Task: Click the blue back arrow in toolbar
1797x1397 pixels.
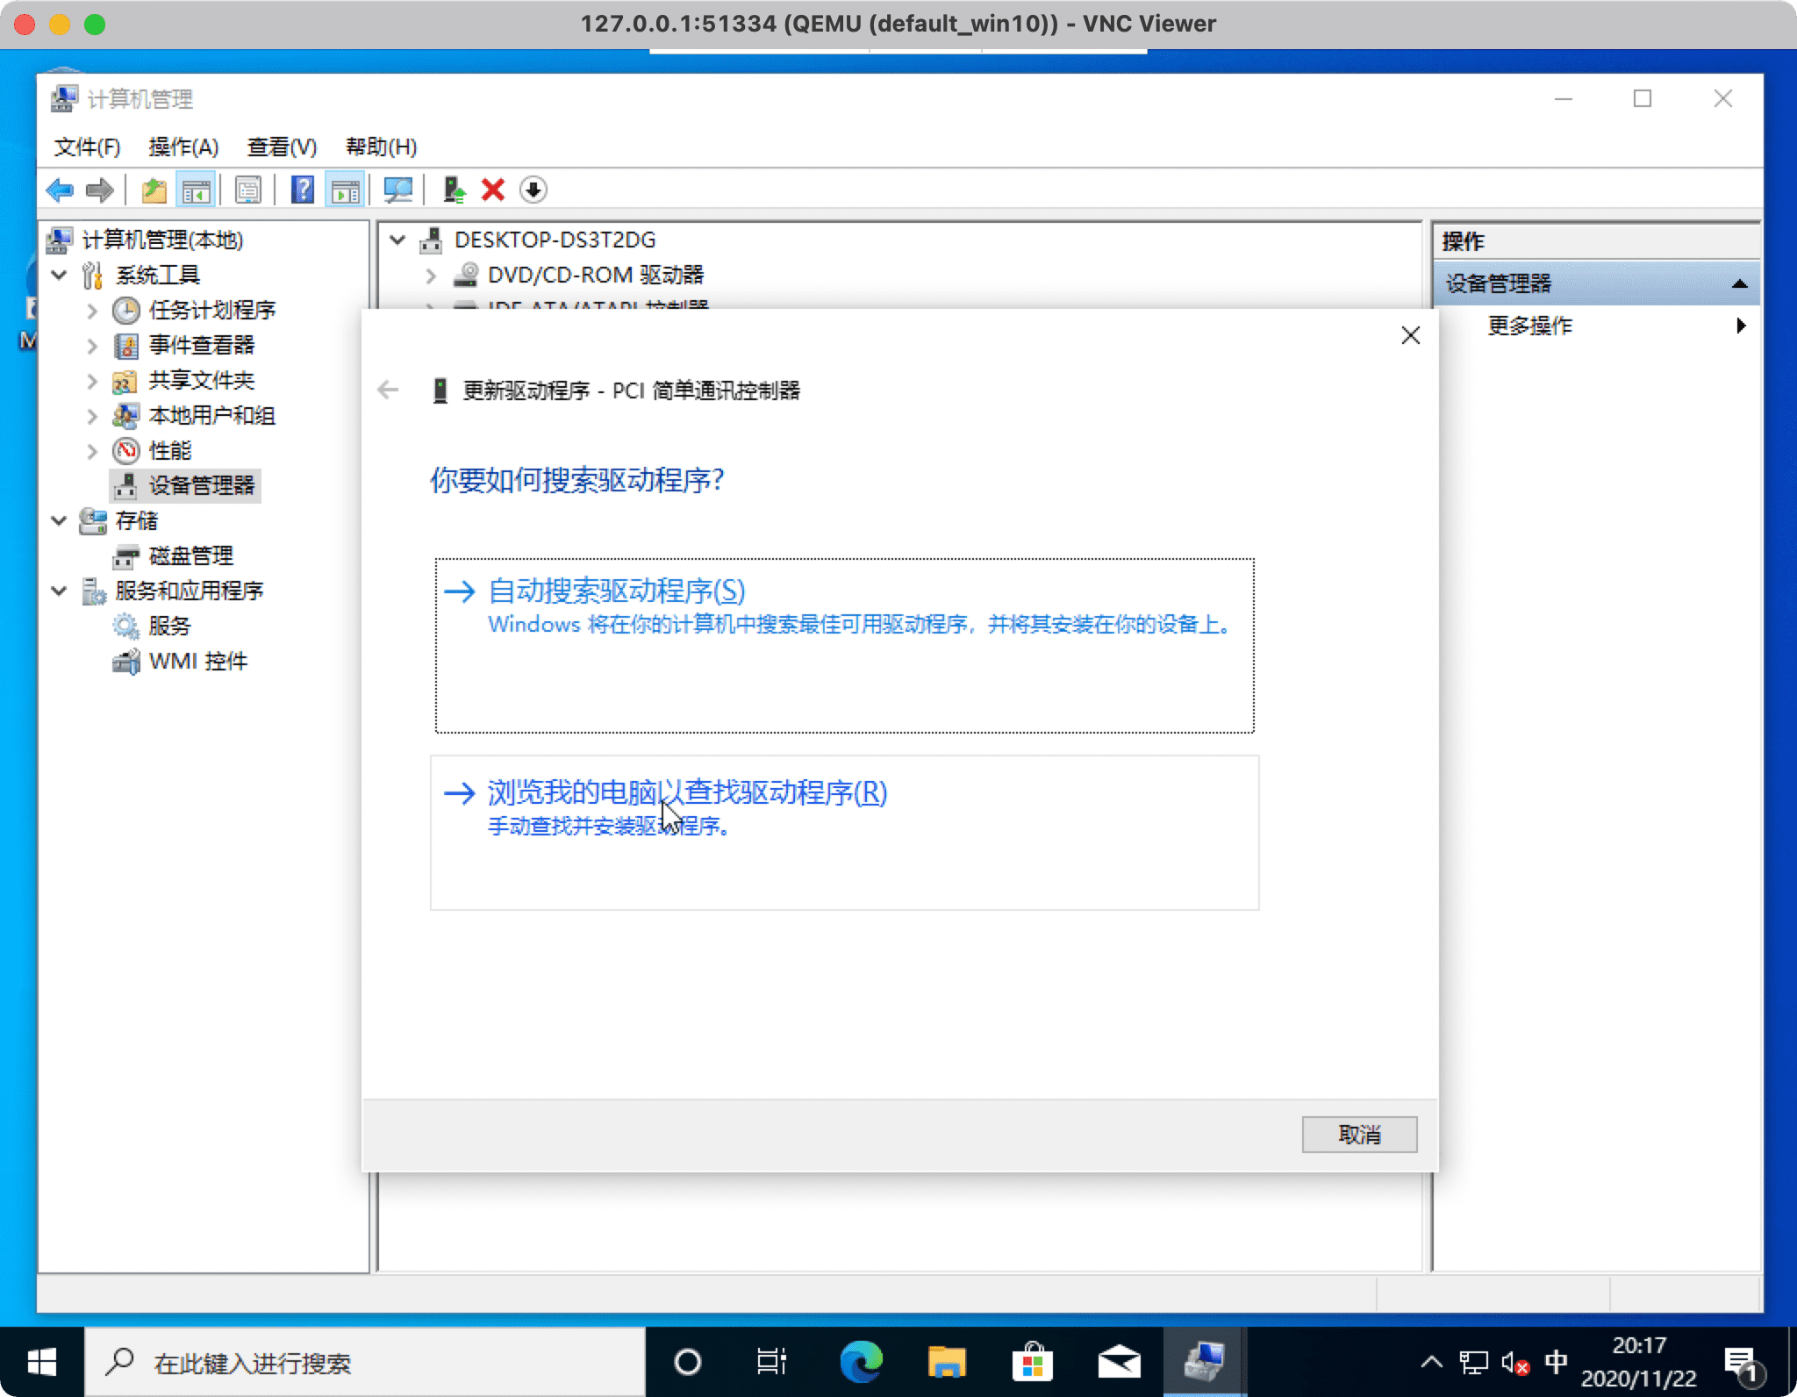Action: (x=60, y=190)
